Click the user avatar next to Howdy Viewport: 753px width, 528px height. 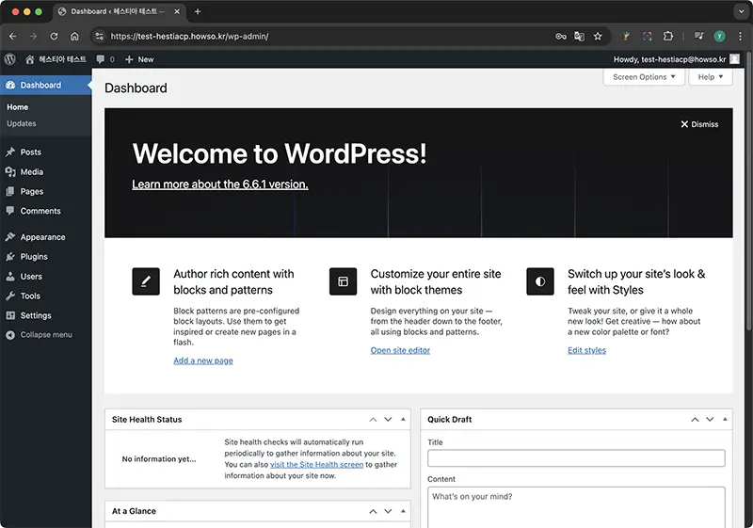pyautogui.click(x=734, y=59)
